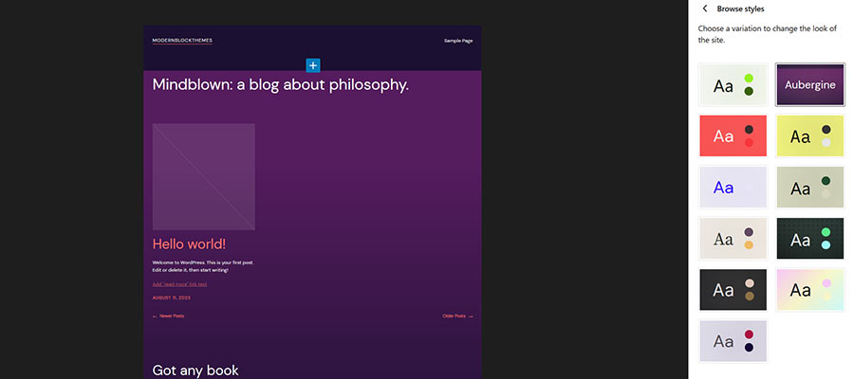The image size is (854, 379).
Task: Go back using the Browse styles chevron
Action: click(x=705, y=9)
